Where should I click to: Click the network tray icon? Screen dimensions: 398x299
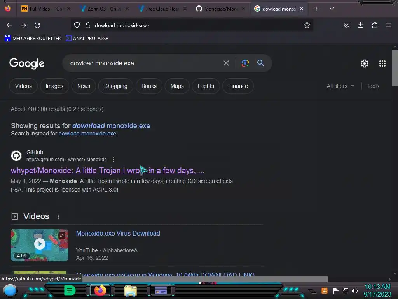pyautogui.click(x=346, y=290)
